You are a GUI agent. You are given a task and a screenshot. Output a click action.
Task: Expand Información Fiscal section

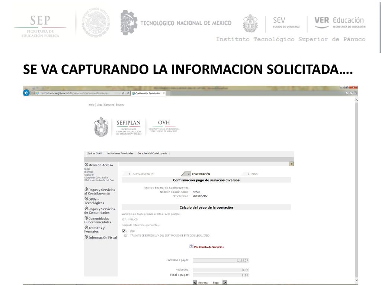tap(100, 237)
